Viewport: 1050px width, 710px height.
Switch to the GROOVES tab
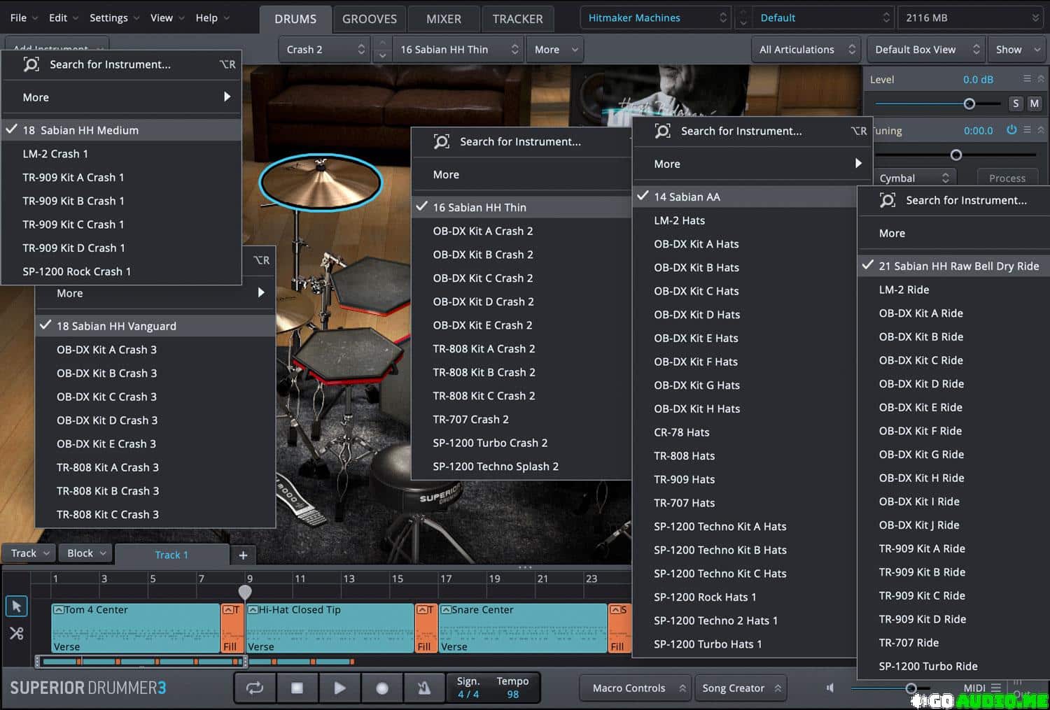[370, 19]
